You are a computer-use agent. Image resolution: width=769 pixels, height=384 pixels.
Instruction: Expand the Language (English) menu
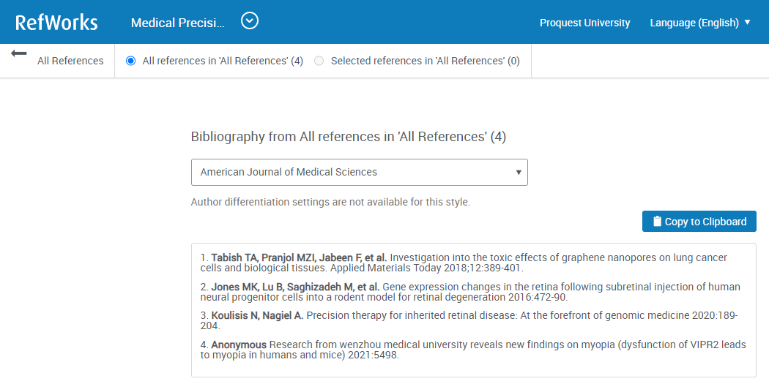pyautogui.click(x=694, y=23)
